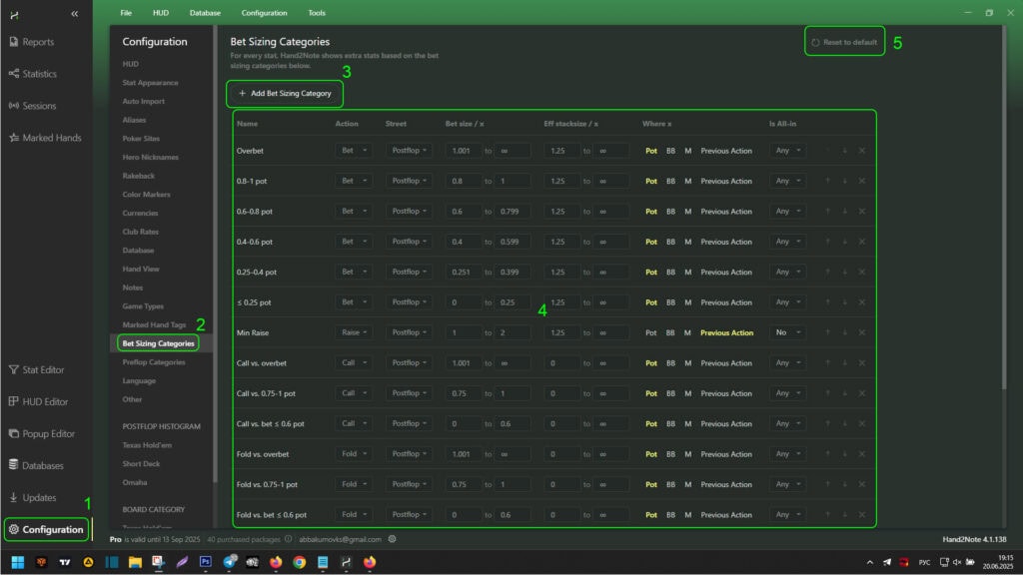The image size is (1023, 575).
Task: Open Action dropdown for the Min Raise row
Action: click(354, 332)
